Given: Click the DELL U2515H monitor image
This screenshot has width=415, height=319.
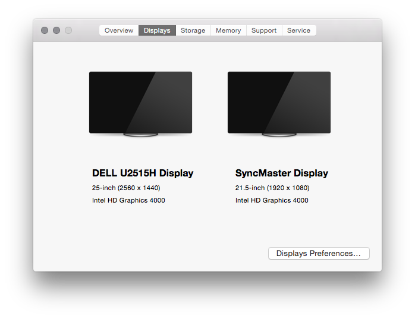Looking at the screenshot, I should [140, 104].
